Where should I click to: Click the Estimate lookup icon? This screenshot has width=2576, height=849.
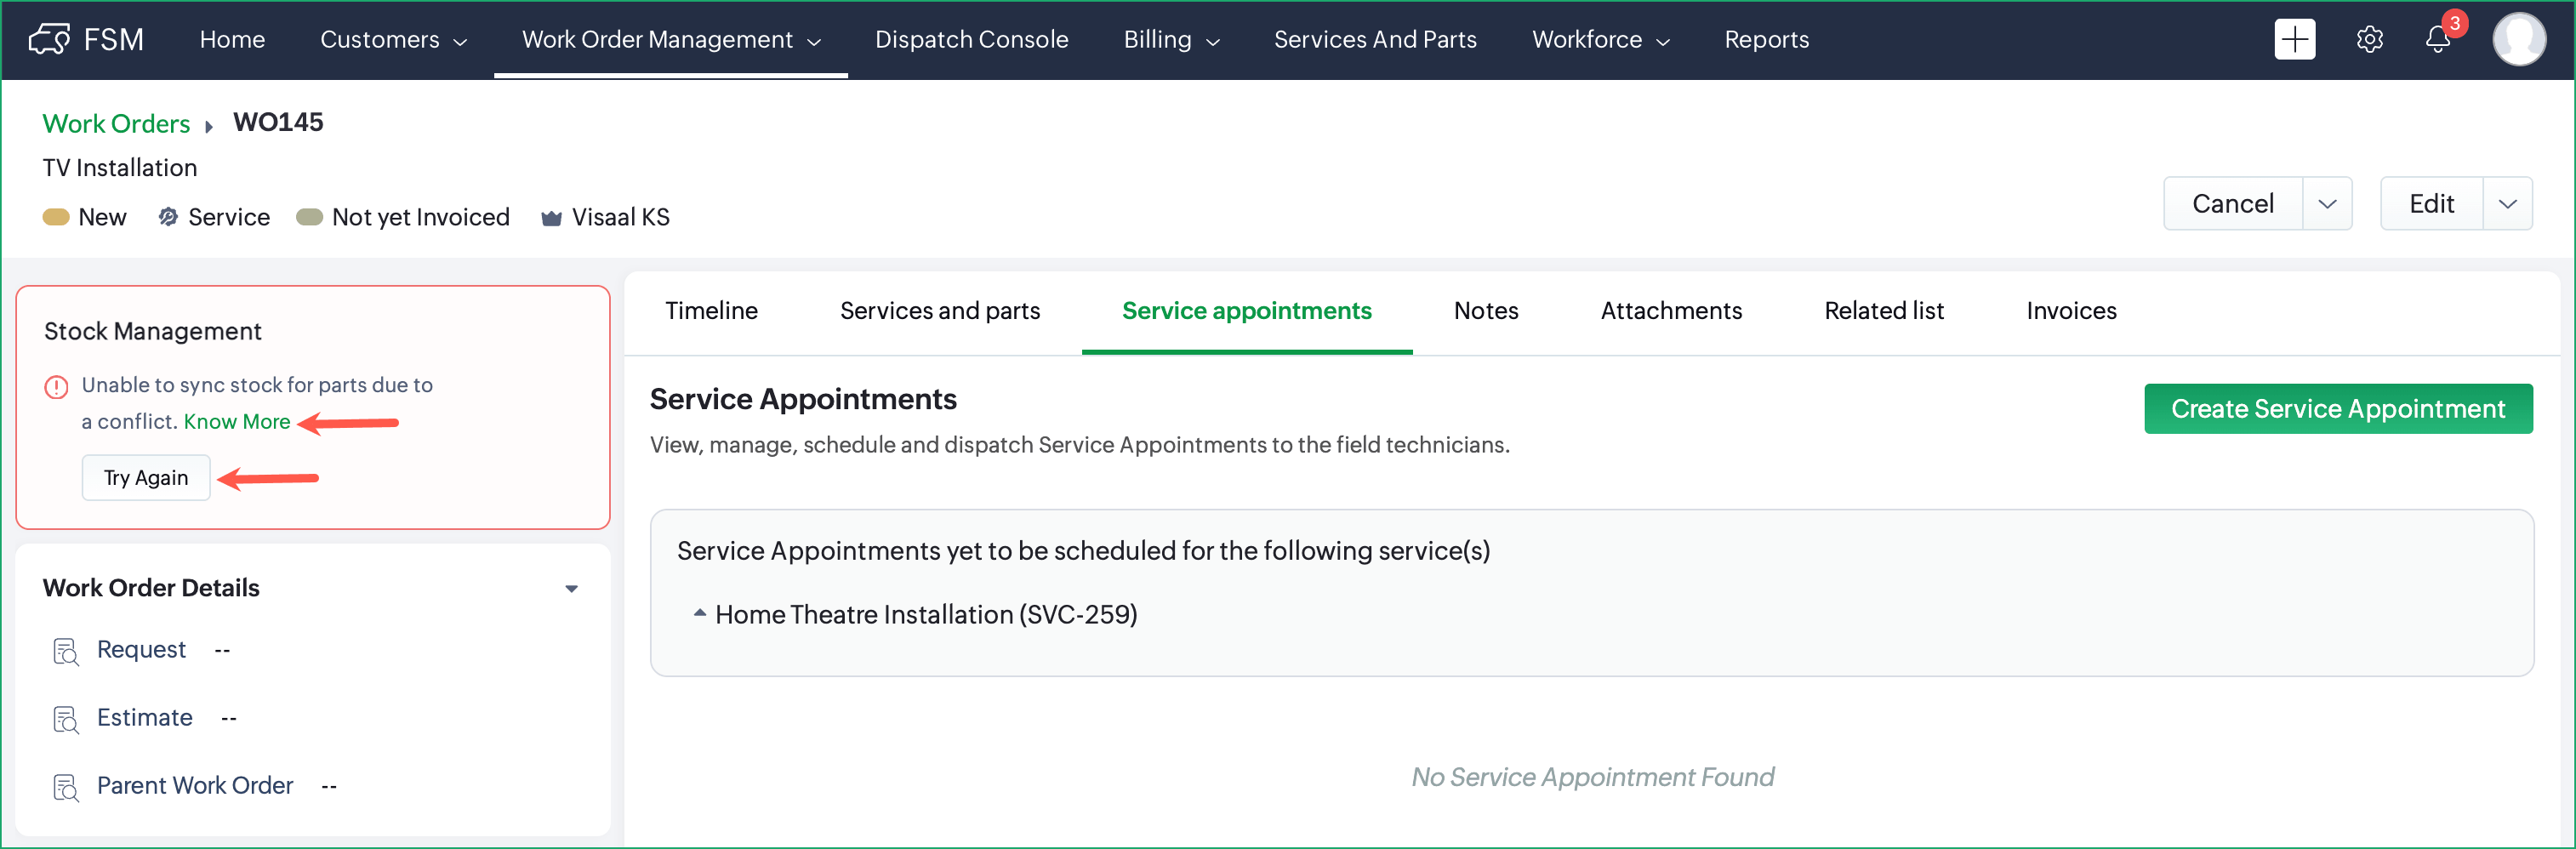pyautogui.click(x=66, y=719)
